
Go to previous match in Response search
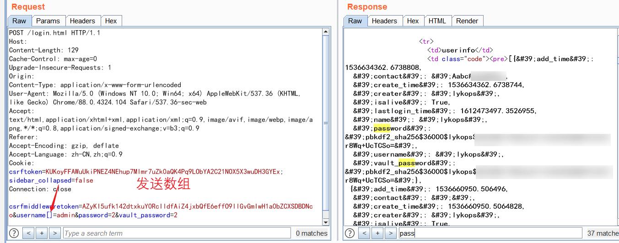(365, 233)
